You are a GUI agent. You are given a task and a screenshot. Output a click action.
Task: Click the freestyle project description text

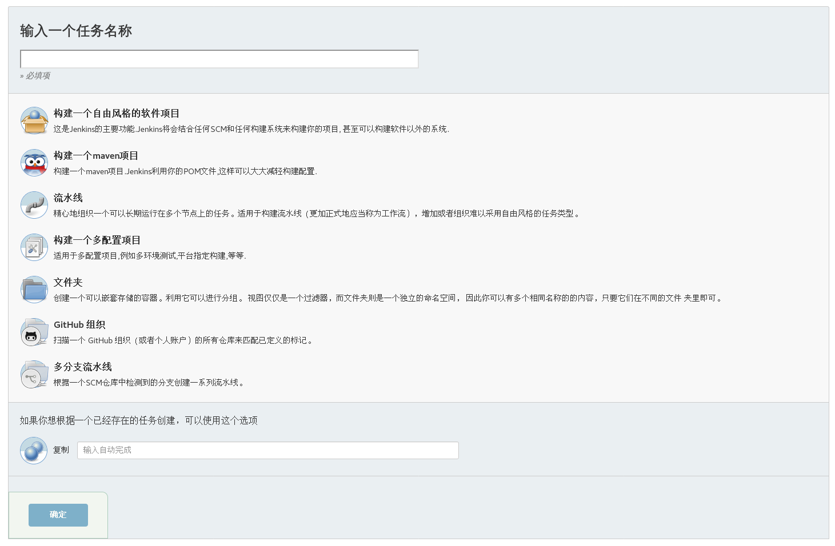(251, 129)
